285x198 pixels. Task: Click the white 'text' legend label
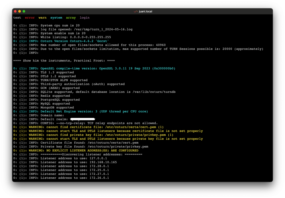(17, 18)
